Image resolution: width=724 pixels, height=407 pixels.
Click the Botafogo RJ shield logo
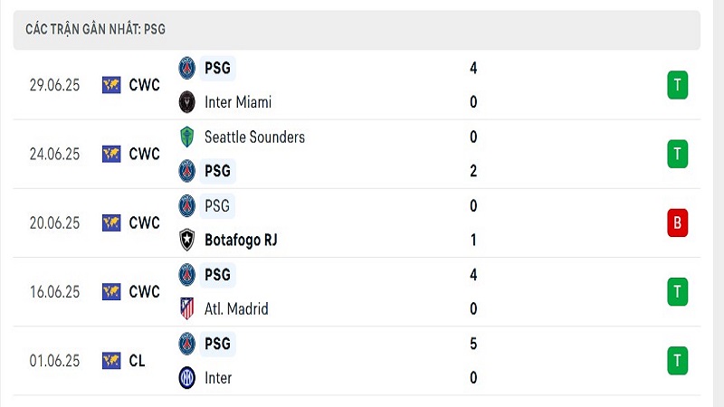pos(187,240)
